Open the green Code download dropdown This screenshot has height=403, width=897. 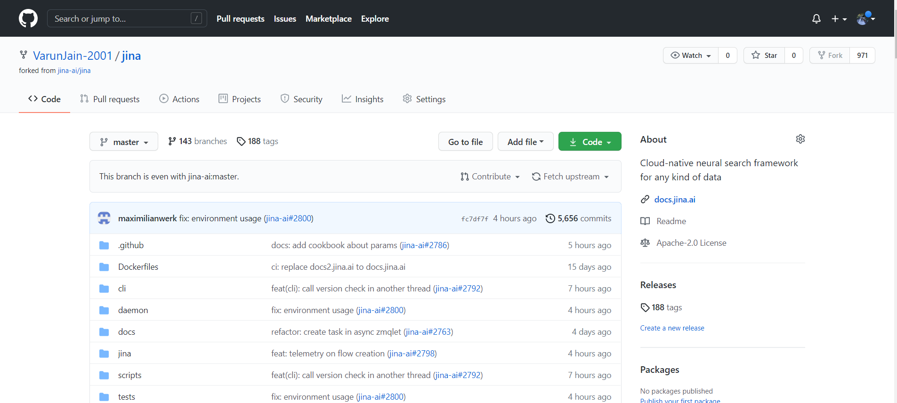point(590,142)
